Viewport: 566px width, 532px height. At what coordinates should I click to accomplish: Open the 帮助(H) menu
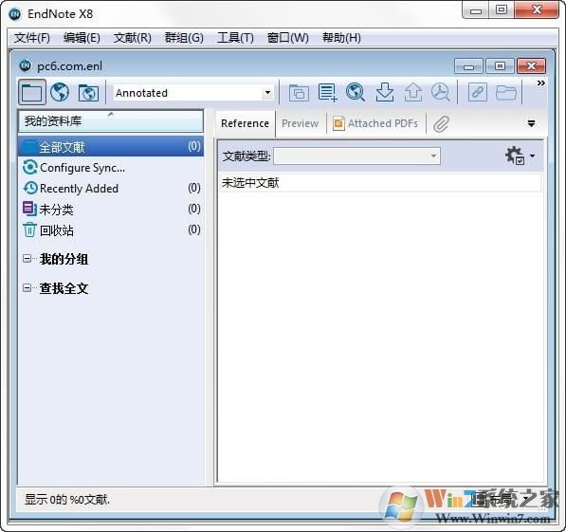pos(341,38)
